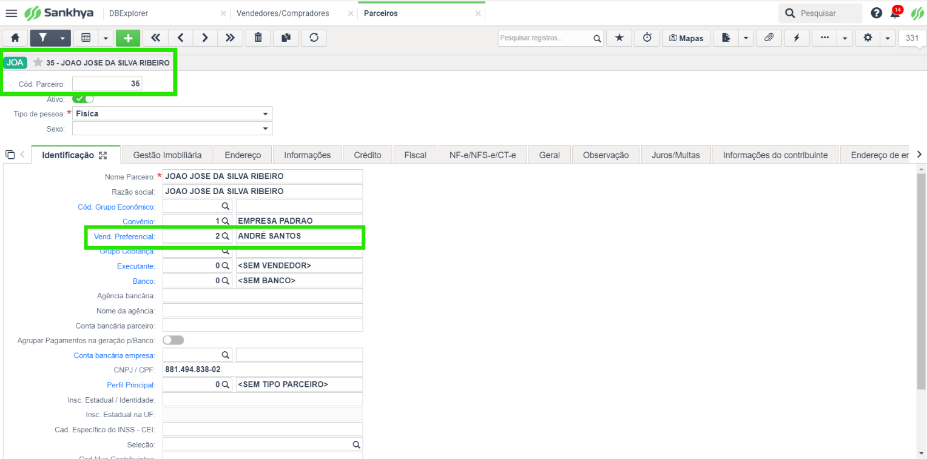This screenshot has height=459, width=927.
Task: Click the lightning bolt actions button
Action: 797,38
